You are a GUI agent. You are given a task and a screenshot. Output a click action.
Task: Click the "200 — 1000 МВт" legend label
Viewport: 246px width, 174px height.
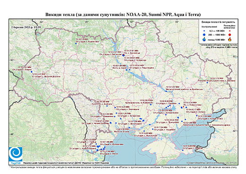tap(216, 35)
